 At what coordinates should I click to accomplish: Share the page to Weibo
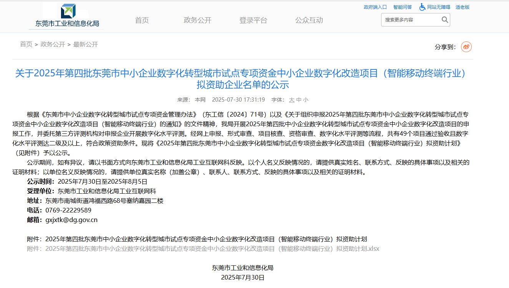pos(466,47)
